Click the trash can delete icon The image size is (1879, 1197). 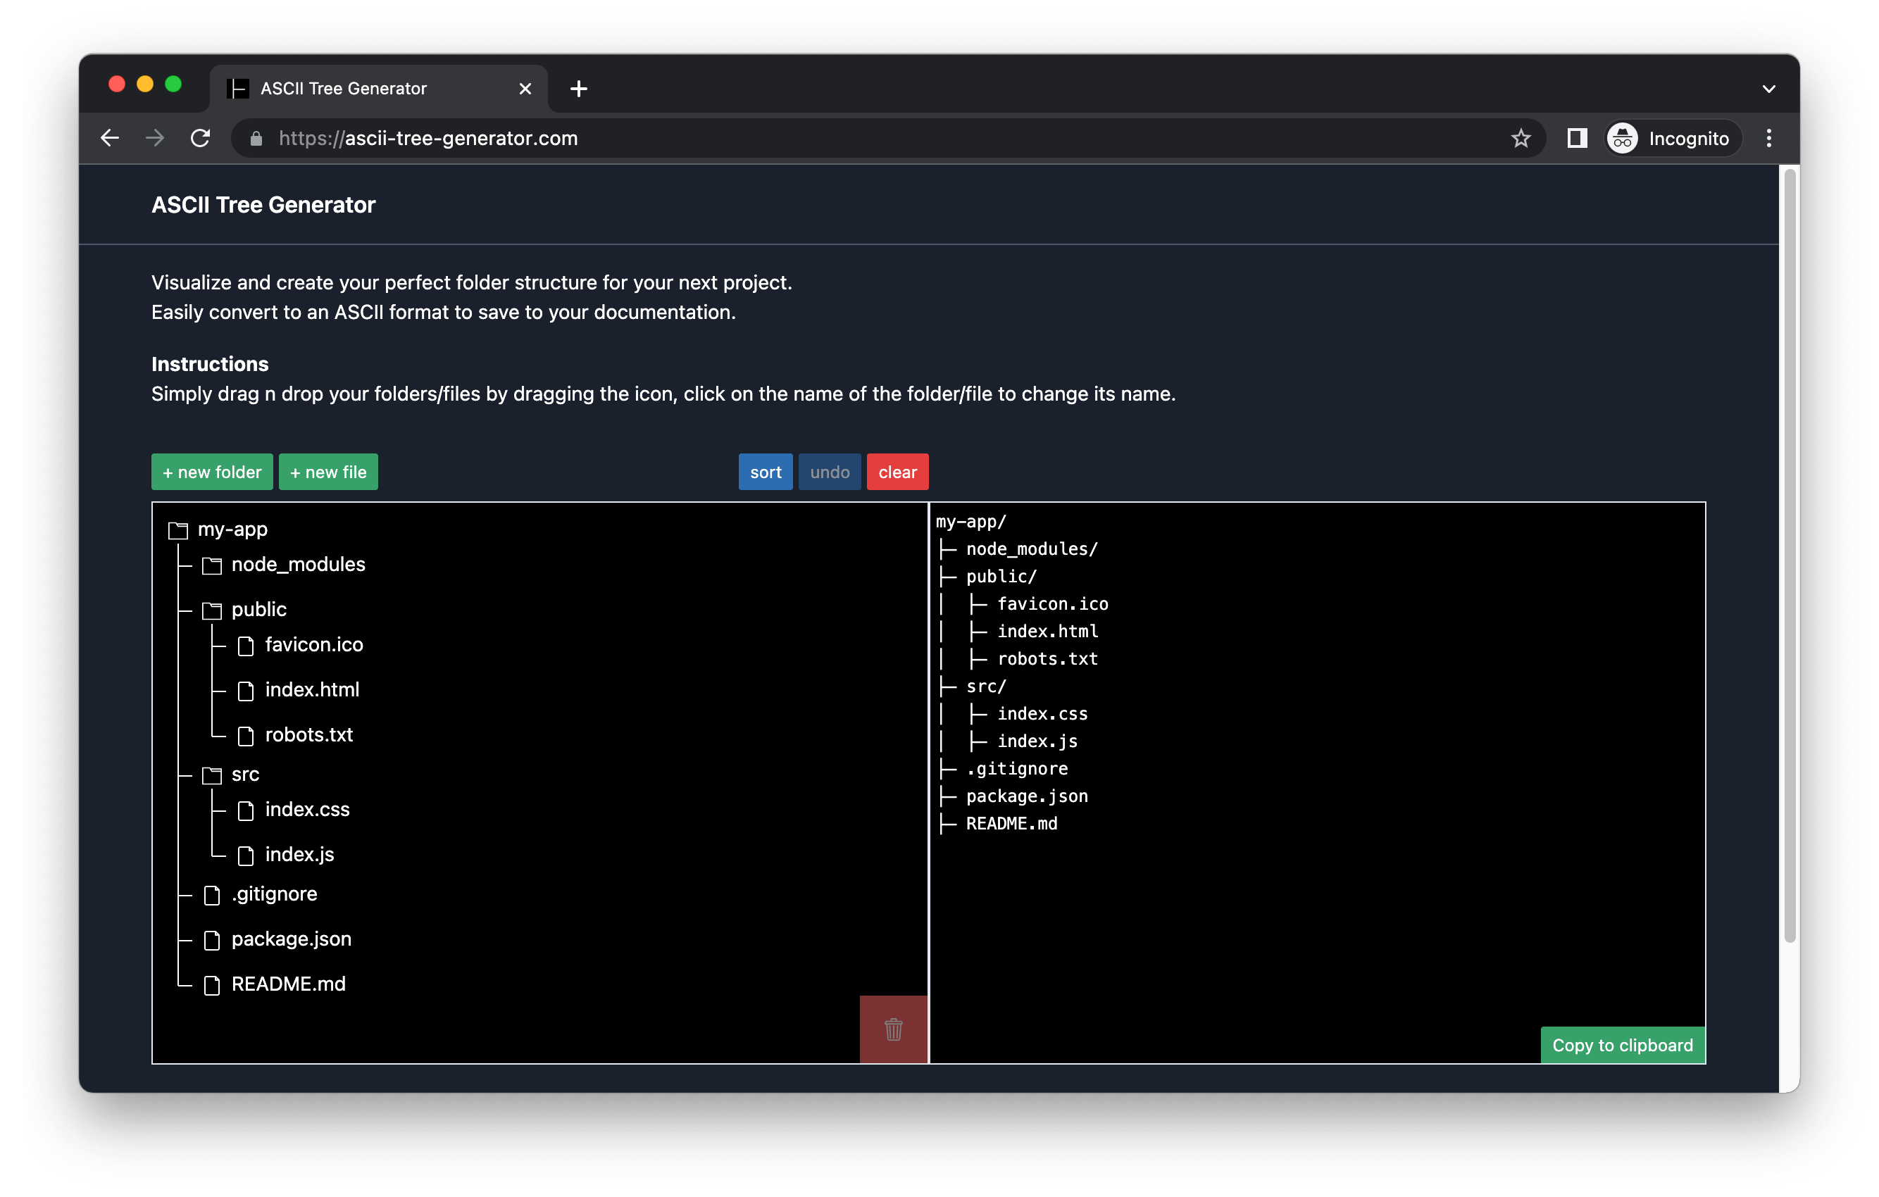click(x=894, y=1029)
